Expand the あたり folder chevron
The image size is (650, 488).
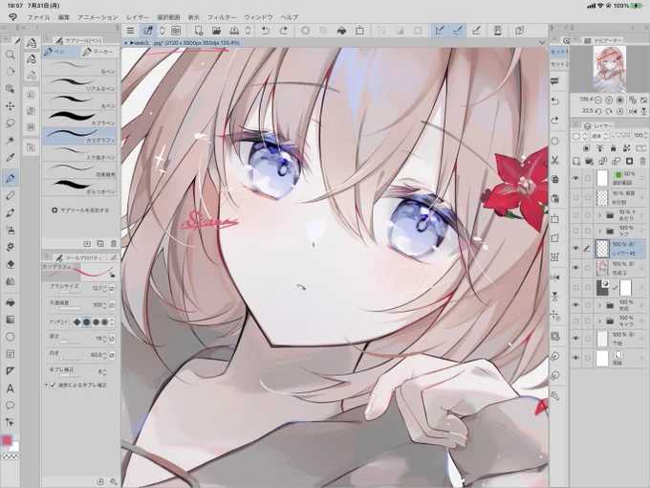coord(599,215)
